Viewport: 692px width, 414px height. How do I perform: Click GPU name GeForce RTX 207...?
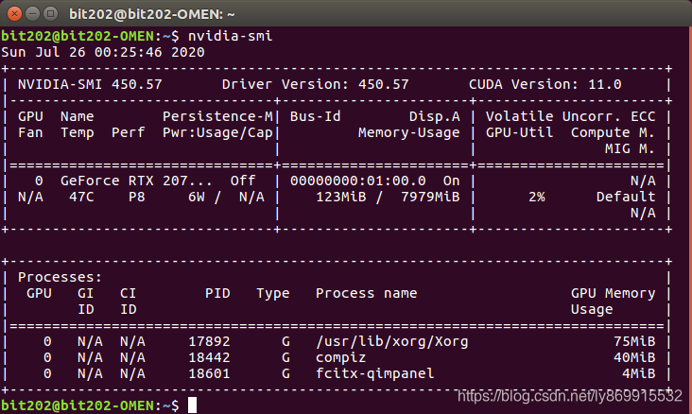click(136, 181)
